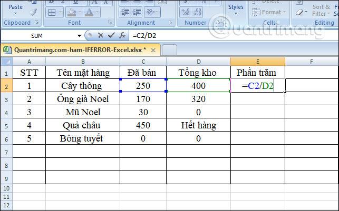Open the text Orientation button
Viewport: 339px width, 211px height.
(150, 12)
